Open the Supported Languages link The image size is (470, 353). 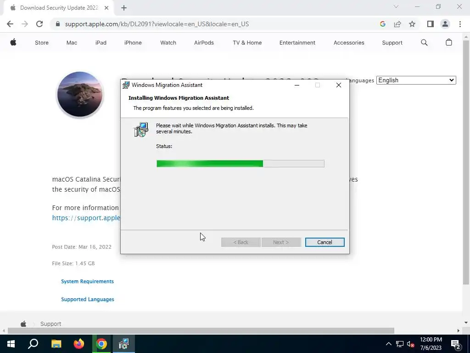(x=88, y=299)
